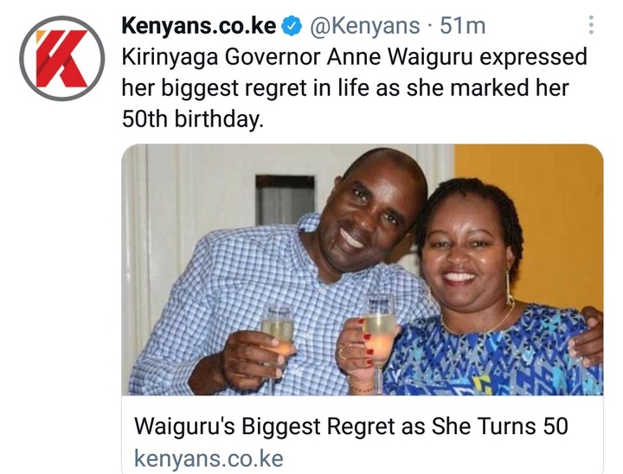Click the tweet text about Anne Waiguru
The image size is (623, 474).
(x=354, y=88)
